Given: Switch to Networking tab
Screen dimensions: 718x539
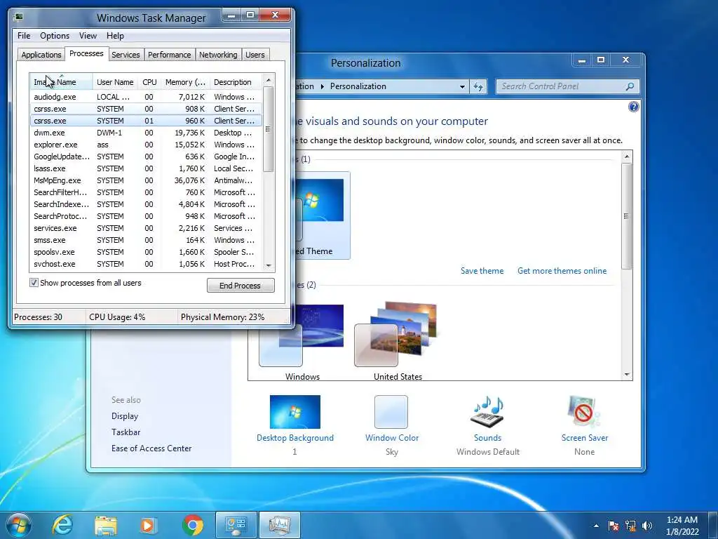Looking at the screenshot, I should coord(218,55).
